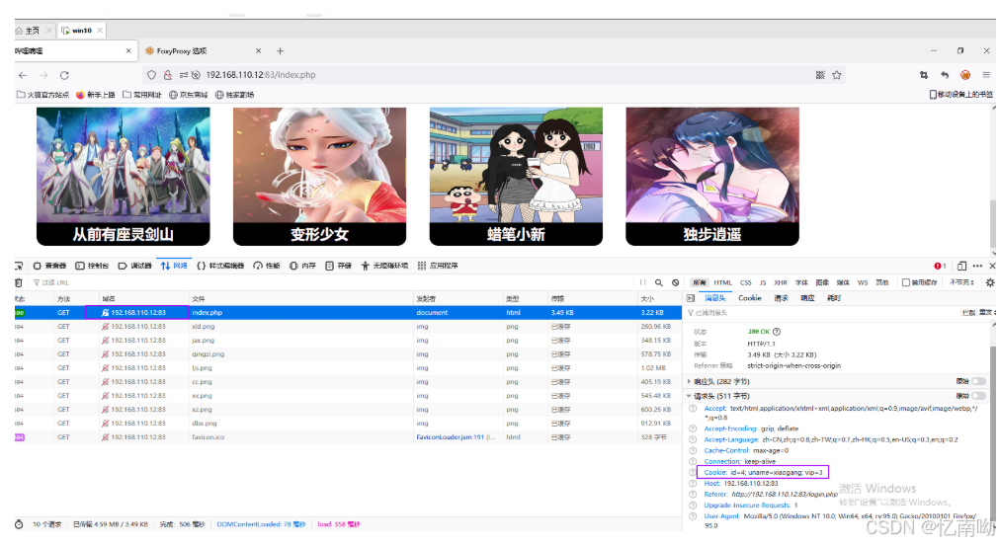The image size is (999, 545).
Task: Open a new tab with plus button
Action: (x=280, y=51)
